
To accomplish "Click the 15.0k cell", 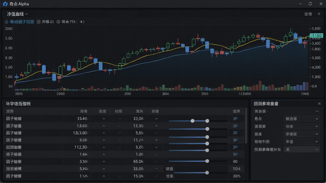I will click(x=139, y=176).
